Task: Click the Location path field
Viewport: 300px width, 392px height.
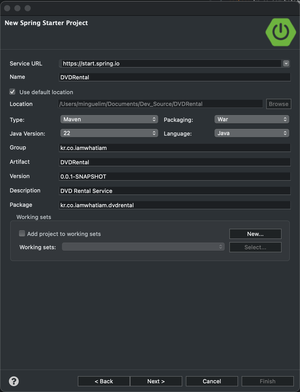Action: click(x=160, y=104)
